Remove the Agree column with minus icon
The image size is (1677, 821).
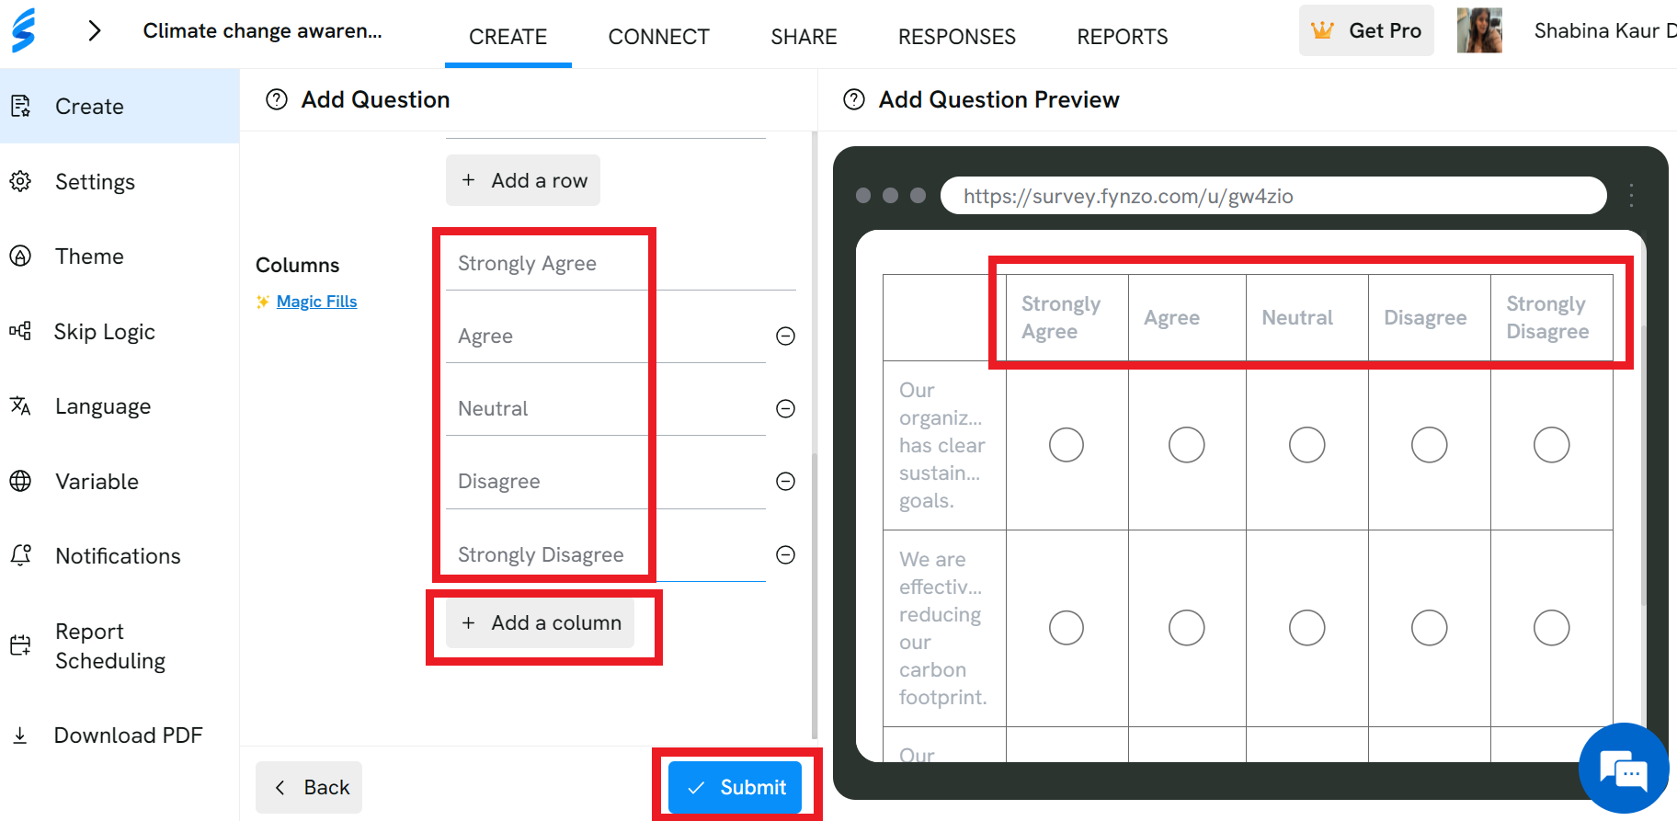click(785, 336)
